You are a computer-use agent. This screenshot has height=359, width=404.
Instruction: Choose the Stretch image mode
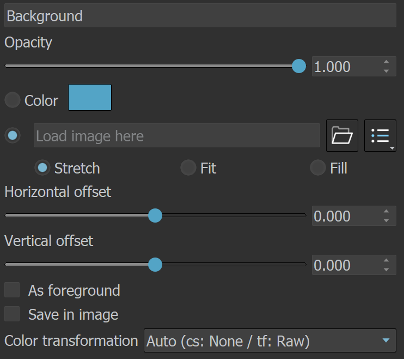[x=42, y=168]
